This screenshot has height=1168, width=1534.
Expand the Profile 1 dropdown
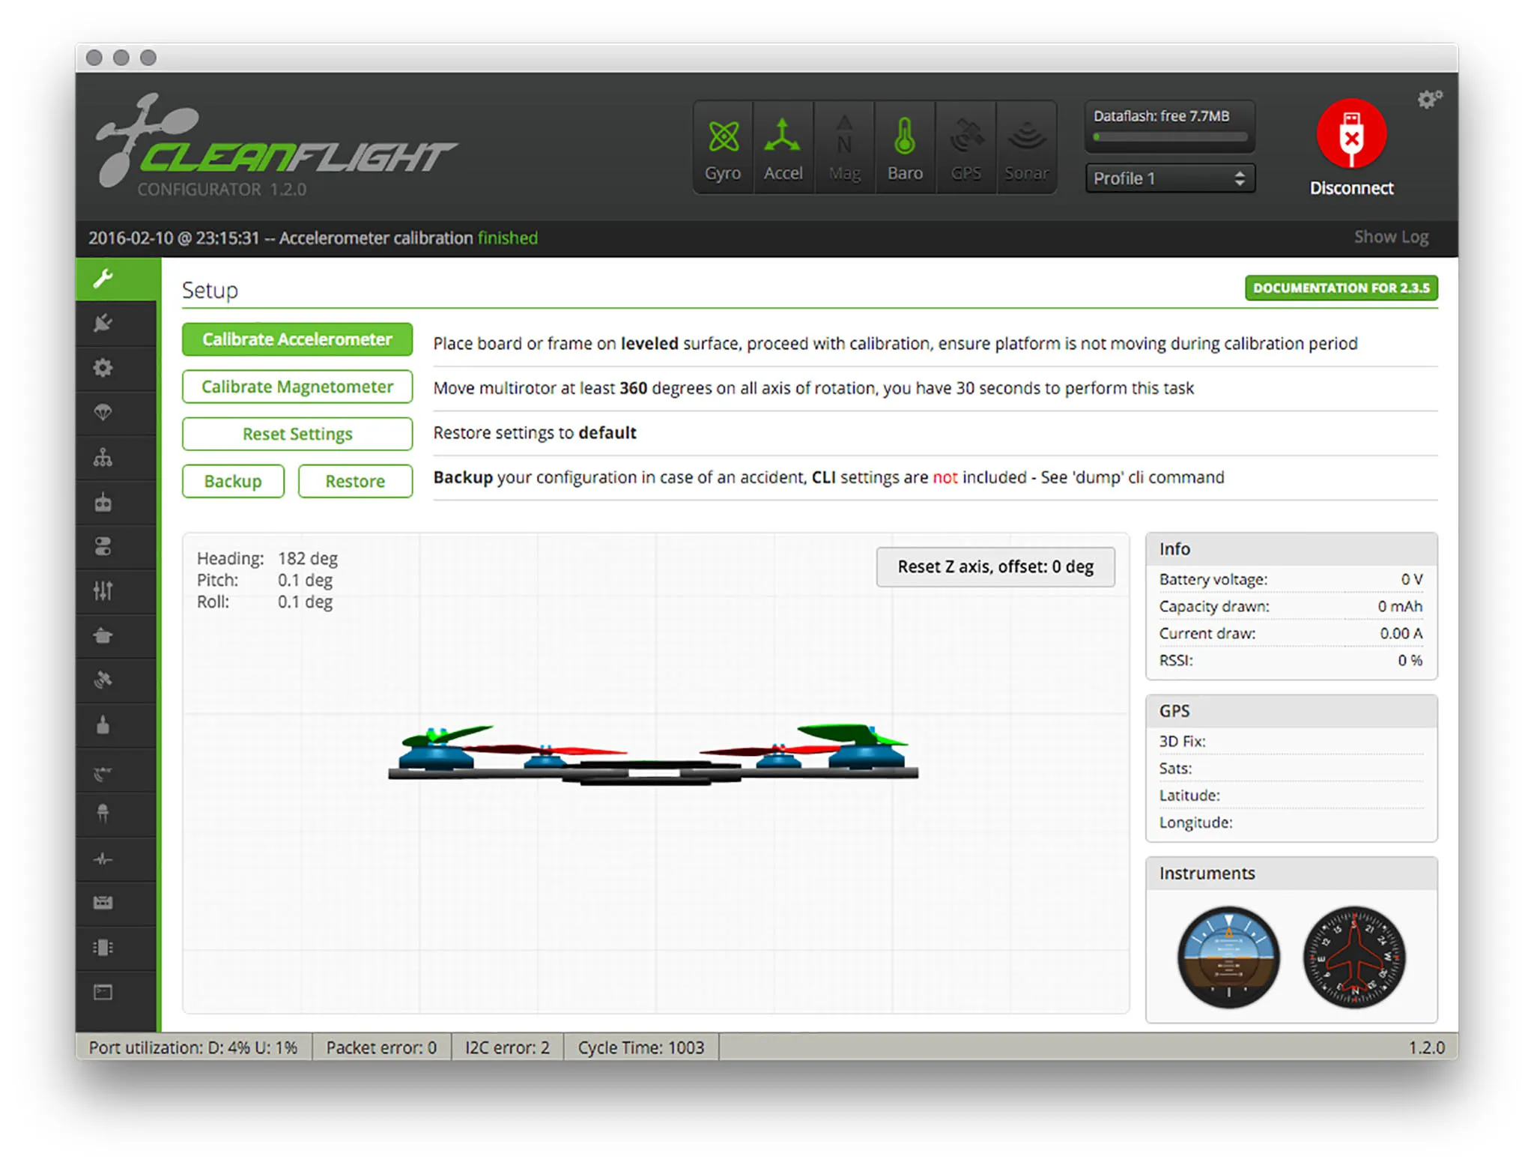click(x=1169, y=178)
